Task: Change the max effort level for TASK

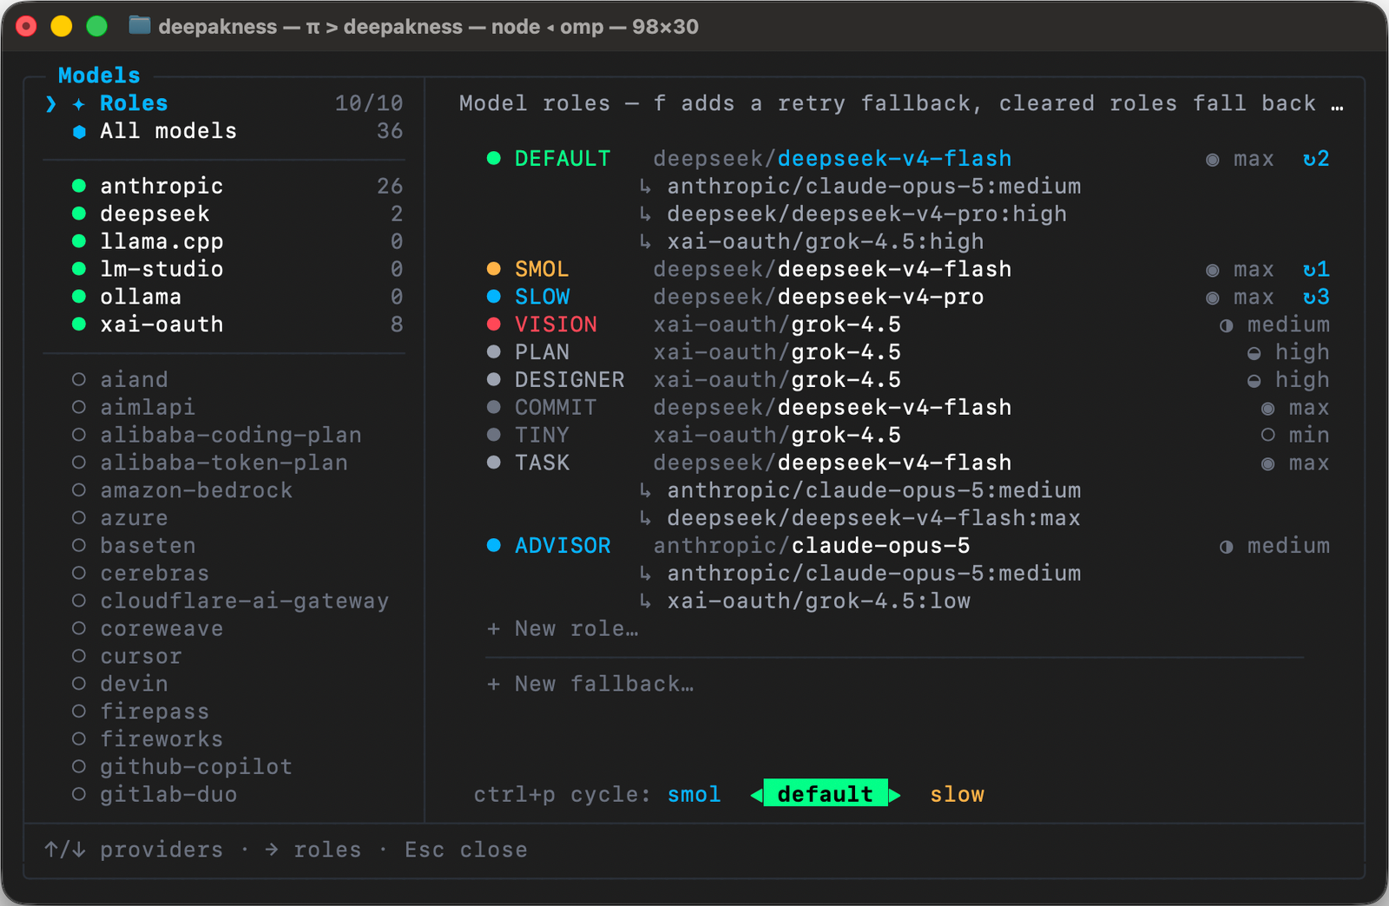Action: (1295, 463)
